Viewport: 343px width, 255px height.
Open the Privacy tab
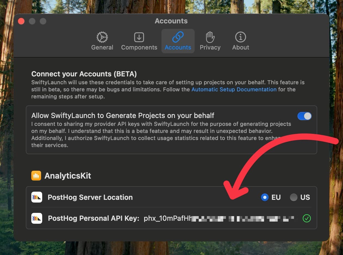click(210, 41)
